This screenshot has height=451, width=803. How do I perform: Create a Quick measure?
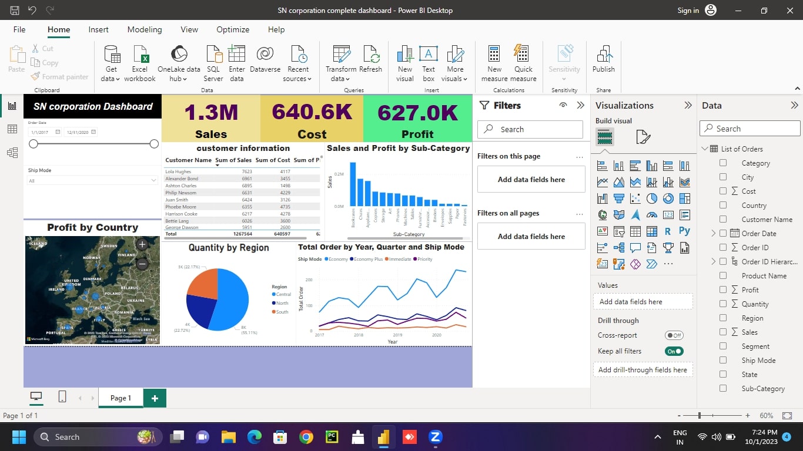tap(523, 63)
